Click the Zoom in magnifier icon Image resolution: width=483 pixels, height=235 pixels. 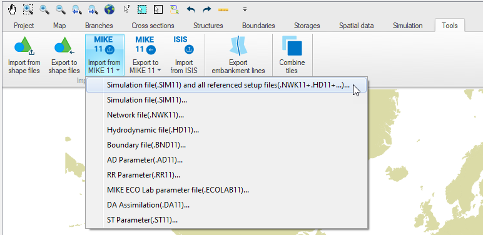click(x=44, y=9)
